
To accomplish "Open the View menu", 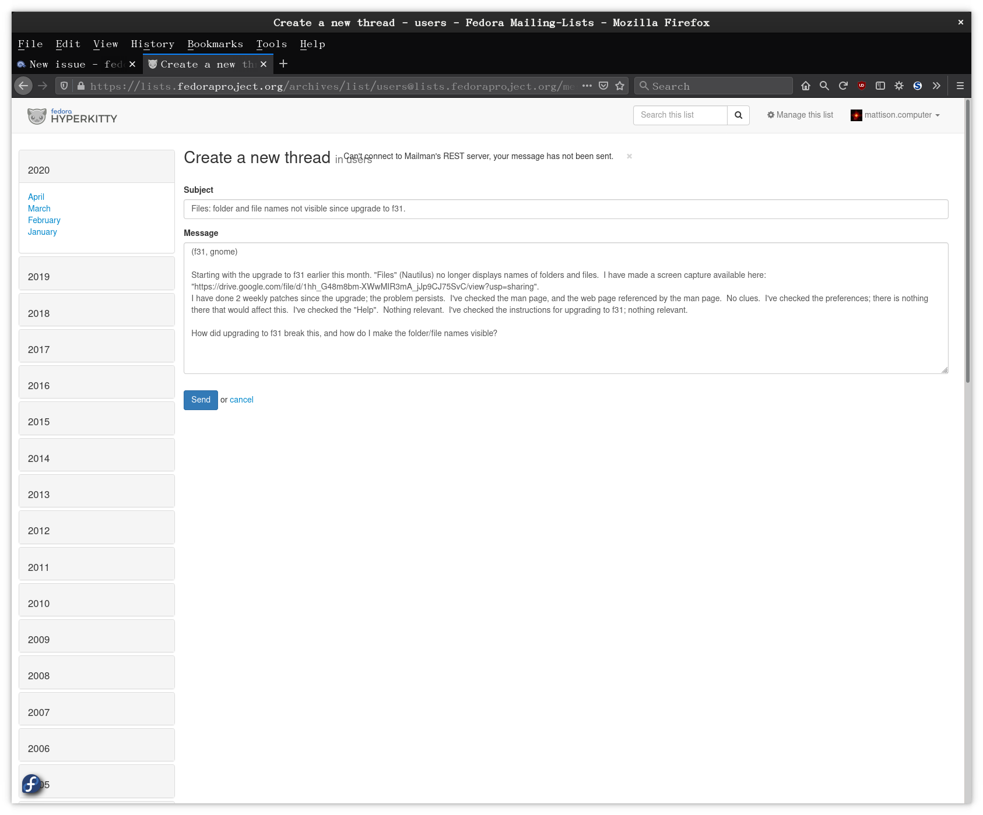I will [106, 44].
